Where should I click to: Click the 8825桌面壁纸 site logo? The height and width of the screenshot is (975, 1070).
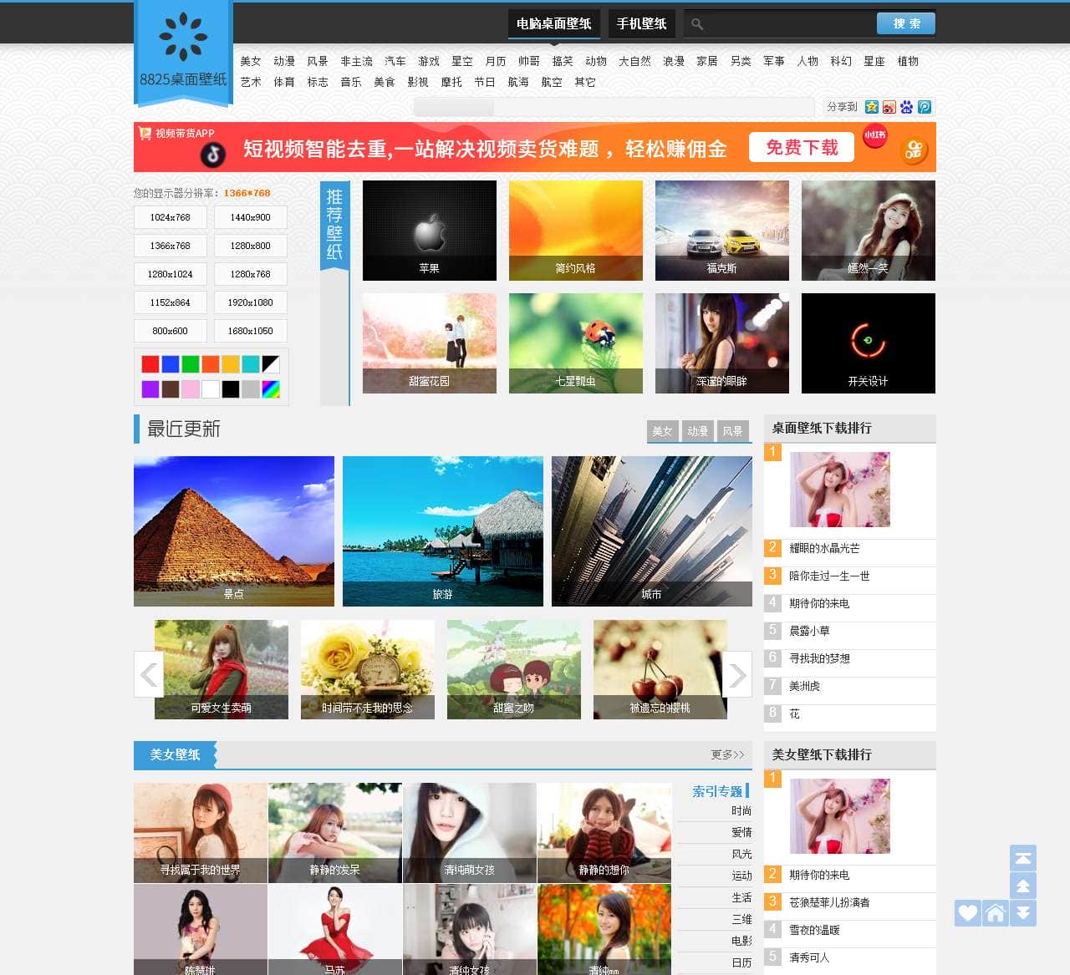(183, 53)
